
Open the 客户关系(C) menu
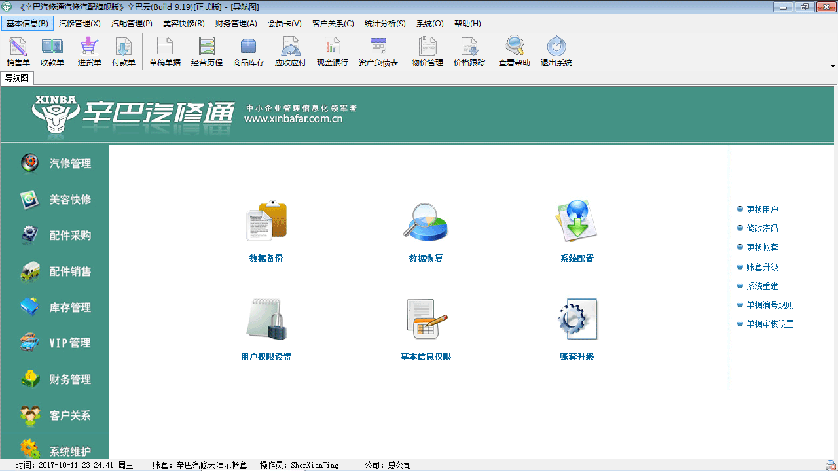coord(333,24)
